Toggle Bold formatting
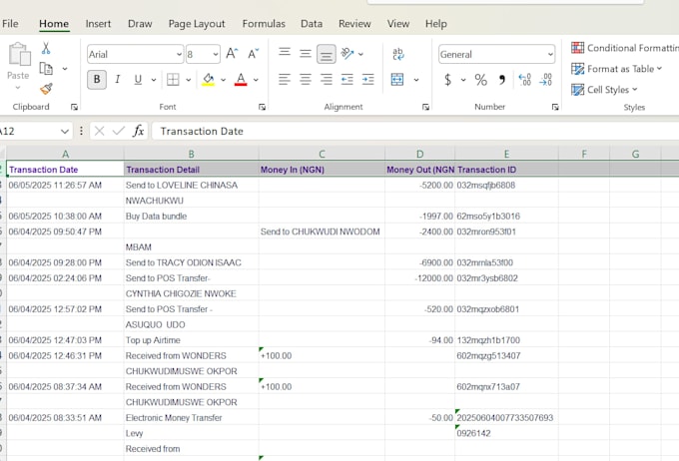Viewport: 679px width, 461px height. 97,80
